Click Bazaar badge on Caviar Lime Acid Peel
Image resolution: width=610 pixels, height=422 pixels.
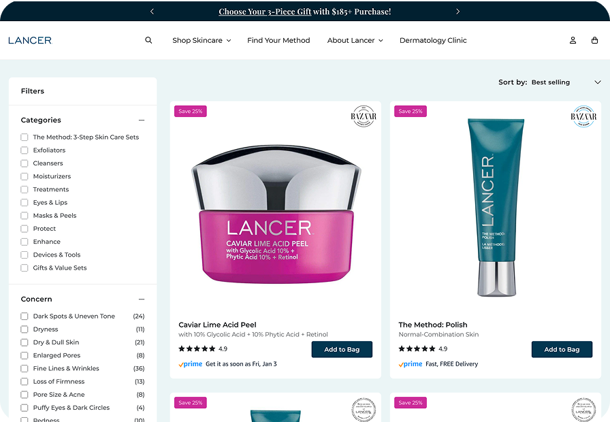click(x=364, y=116)
